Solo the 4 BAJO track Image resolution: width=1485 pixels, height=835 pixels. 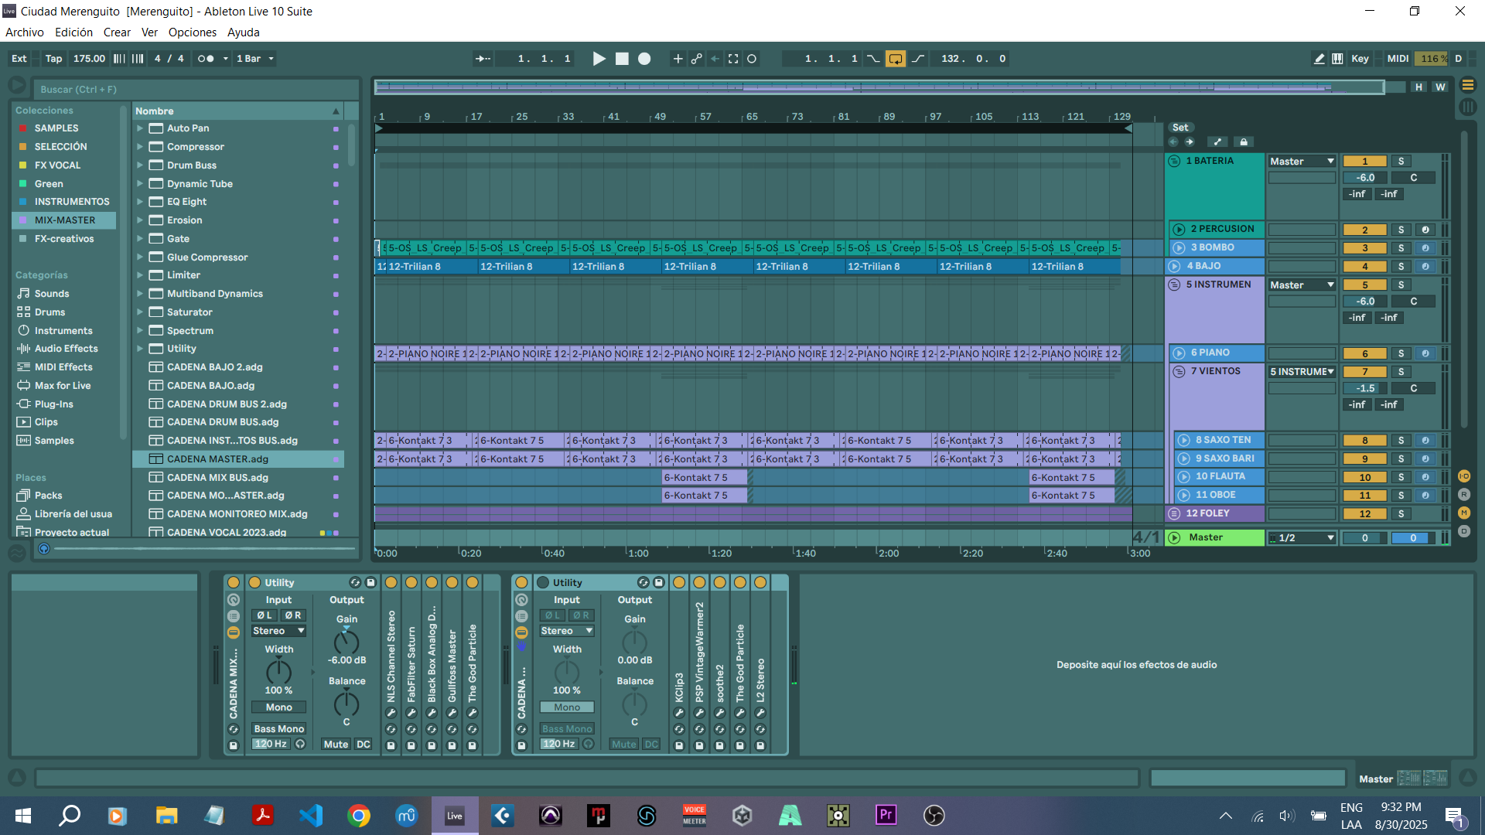tap(1401, 267)
